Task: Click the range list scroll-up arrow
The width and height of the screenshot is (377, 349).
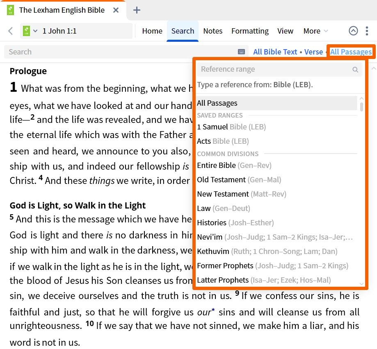Action: [x=361, y=98]
